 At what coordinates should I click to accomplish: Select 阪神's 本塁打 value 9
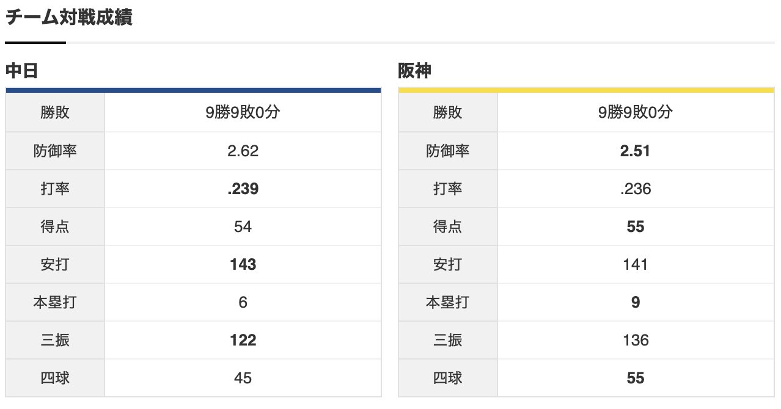pos(636,302)
